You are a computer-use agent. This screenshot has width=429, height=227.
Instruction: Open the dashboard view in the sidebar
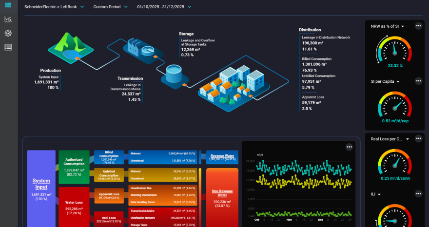click(x=8, y=5)
